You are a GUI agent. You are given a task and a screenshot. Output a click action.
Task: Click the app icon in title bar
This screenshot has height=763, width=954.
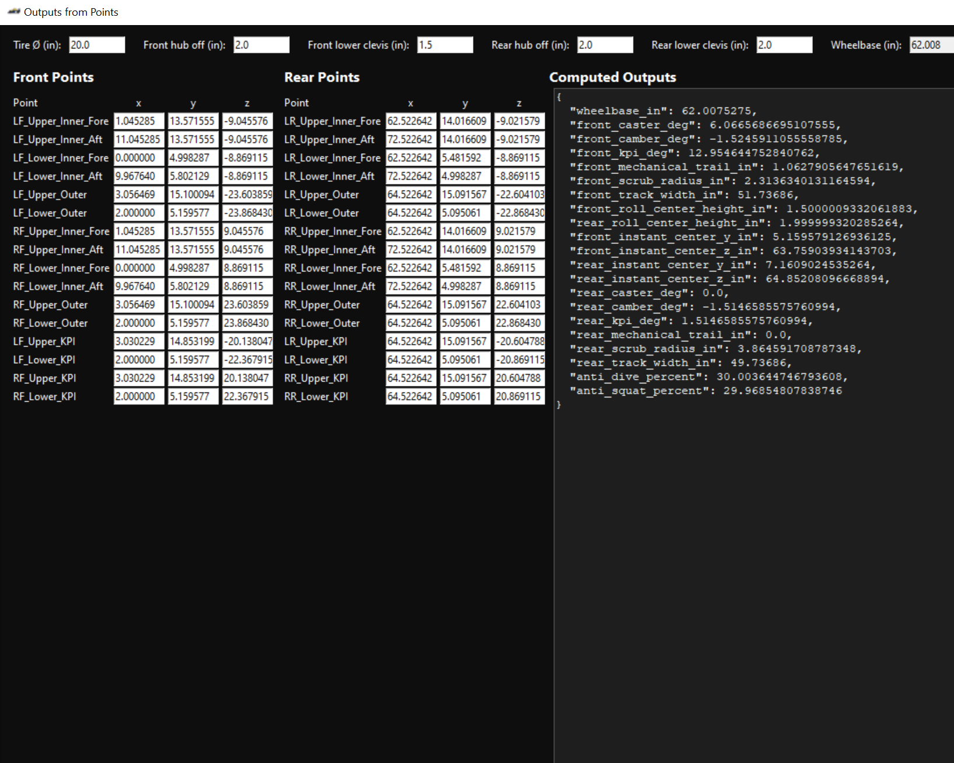13,12
